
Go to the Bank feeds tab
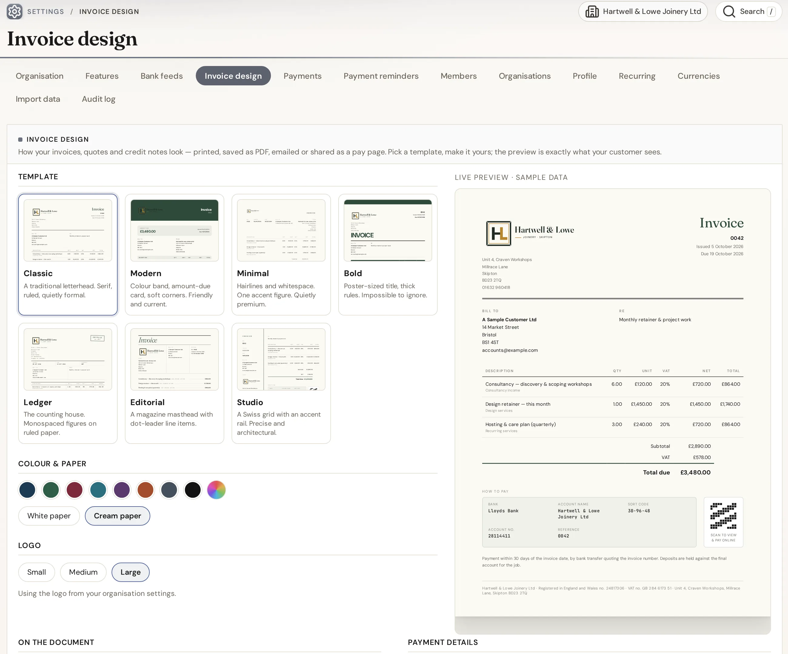pyautogui.click(x=162, y=76)
